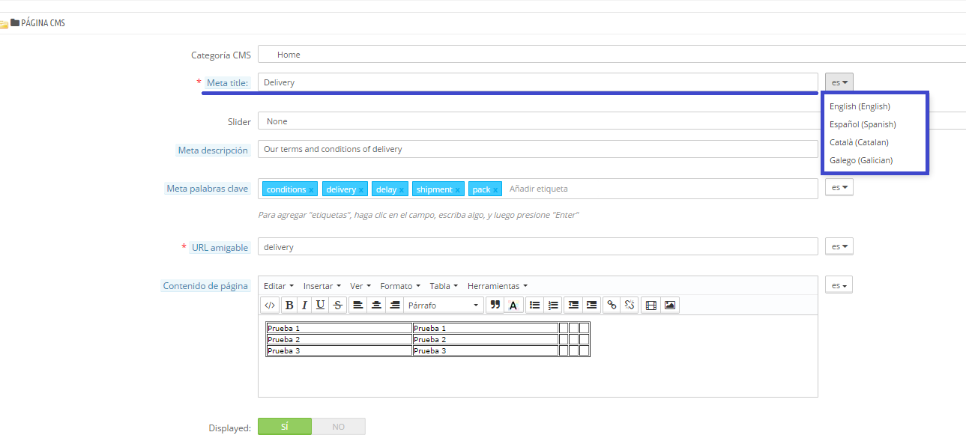Image resolution: width=966 pixels, height=441 pixels.
Task: Choose English (English) from language list
Action: click(860, 106)
